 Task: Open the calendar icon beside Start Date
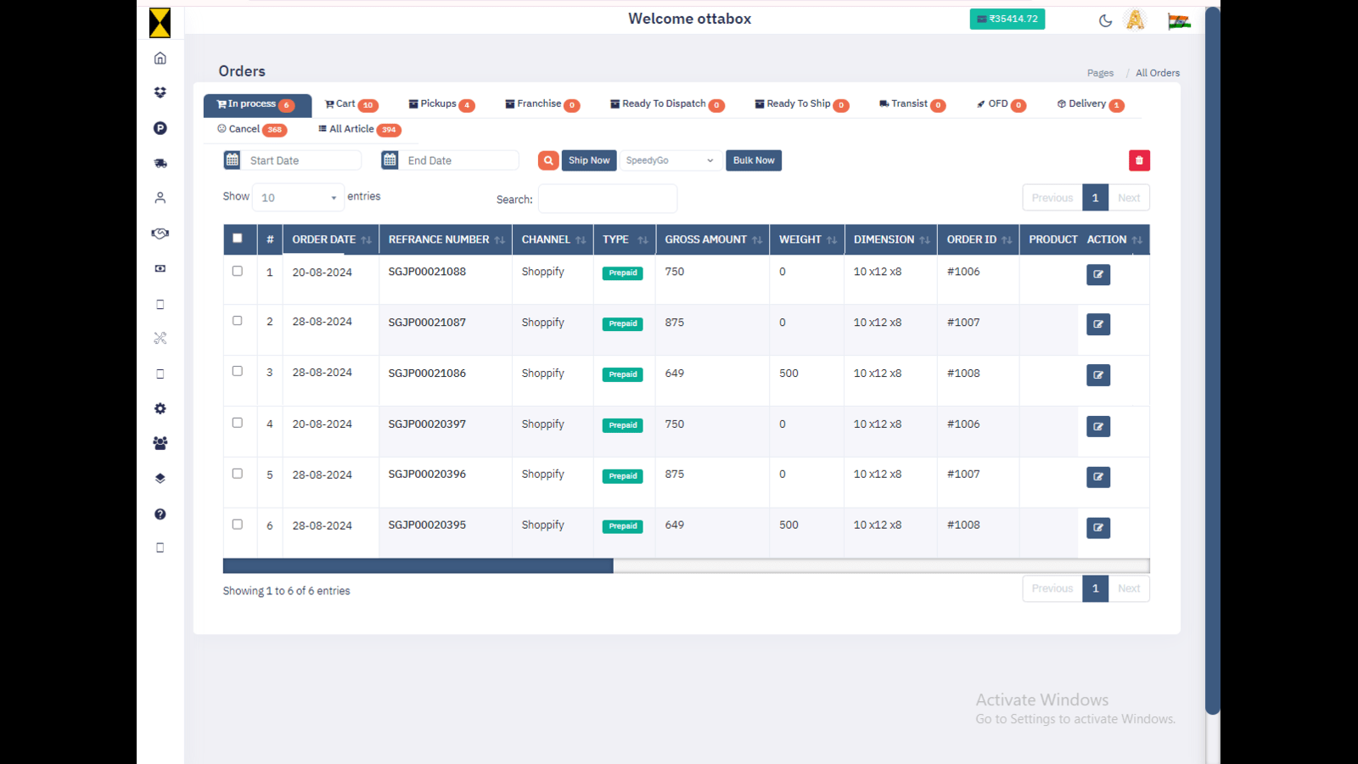pos(233,160)
